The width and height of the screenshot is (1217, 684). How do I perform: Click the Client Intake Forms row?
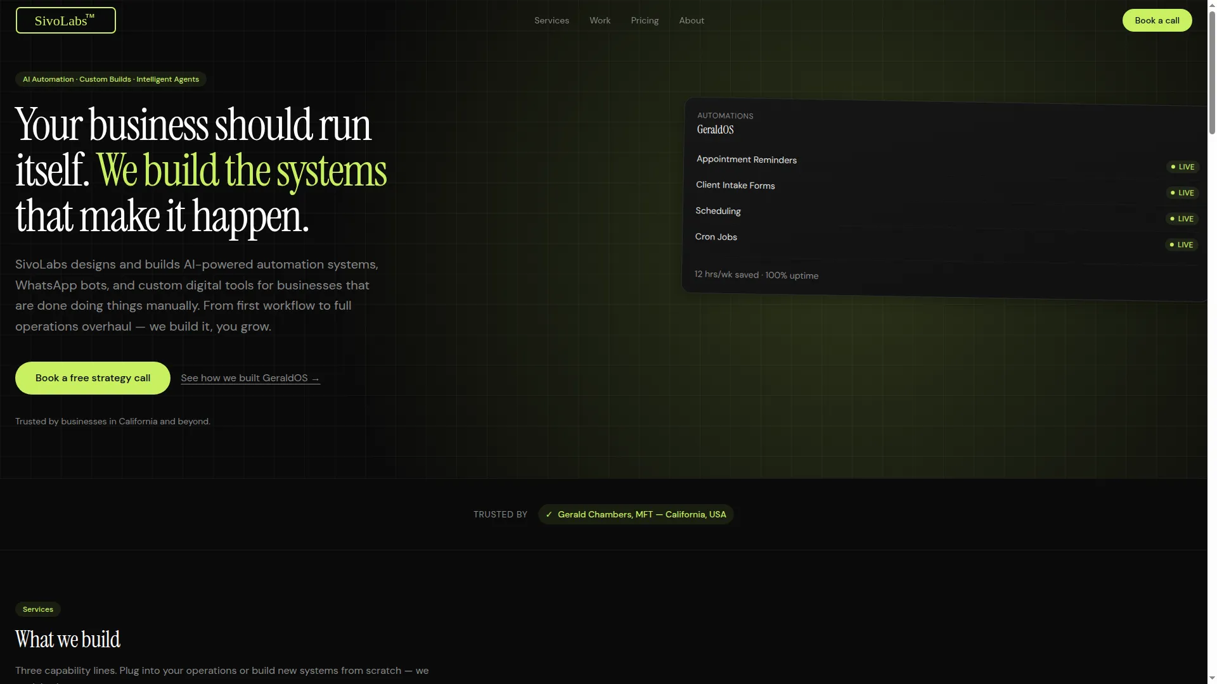pos(946,188)
